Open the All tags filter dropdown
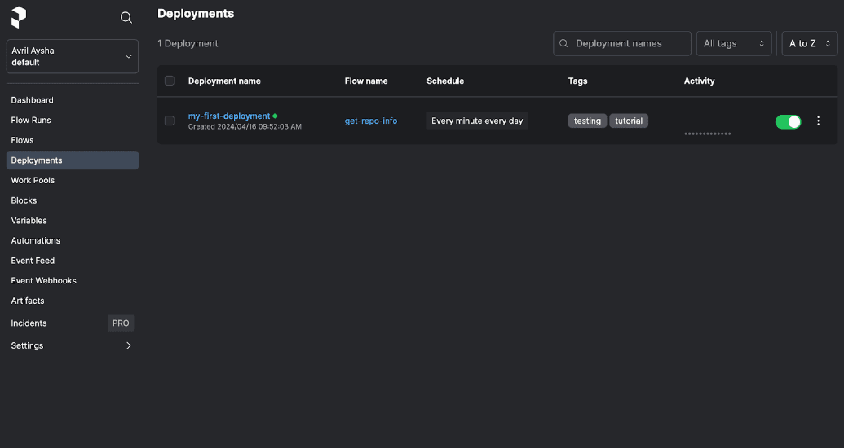 pyautogui.click(x=734, y=43)
